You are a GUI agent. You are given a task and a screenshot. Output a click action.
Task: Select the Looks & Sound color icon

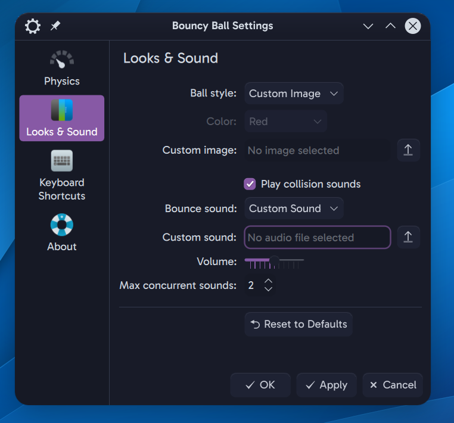tap(62, 110)
